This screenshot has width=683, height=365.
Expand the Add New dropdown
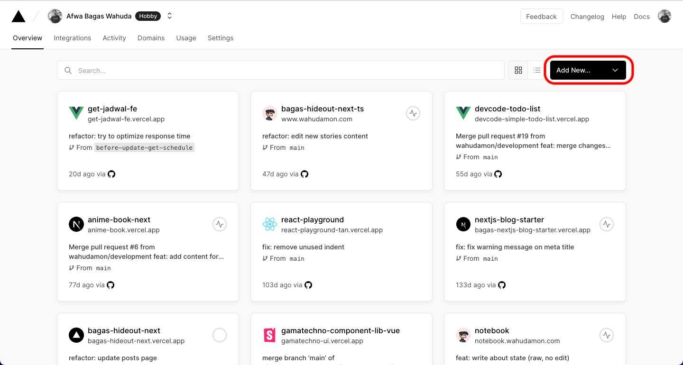[588, 70]
